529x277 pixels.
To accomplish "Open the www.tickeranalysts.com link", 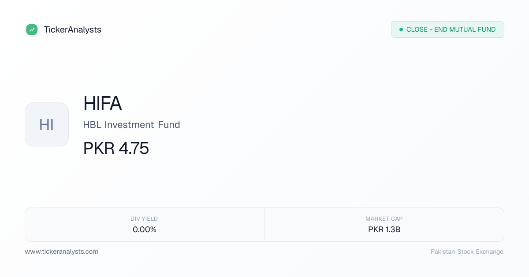I will pos(61,251).
